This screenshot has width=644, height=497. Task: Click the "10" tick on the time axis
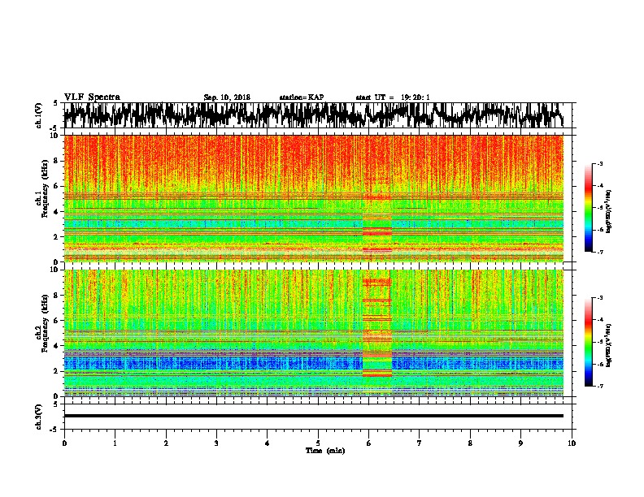(x=572, y=443)
